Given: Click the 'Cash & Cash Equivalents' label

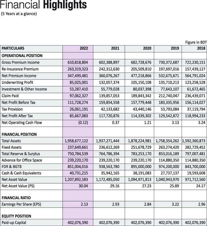Looking at the screenshot, I should click(x=21, y=173).
